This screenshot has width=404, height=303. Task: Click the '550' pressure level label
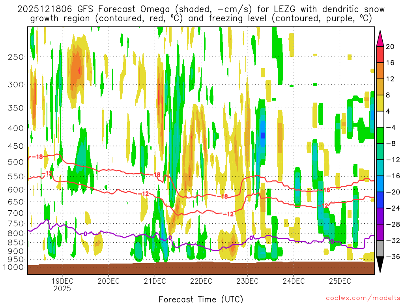[x=16, y=176]
